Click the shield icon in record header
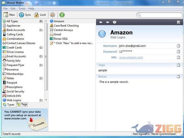This screenshot has width=184, height=138. pos(114,22)
